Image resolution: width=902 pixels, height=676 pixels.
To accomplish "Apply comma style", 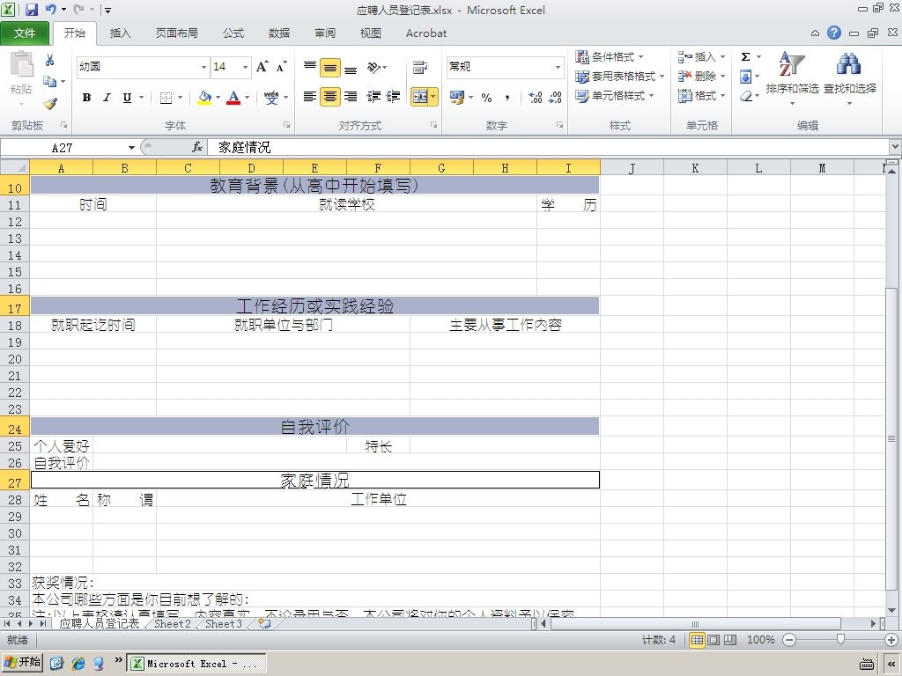I will [506, 97].
